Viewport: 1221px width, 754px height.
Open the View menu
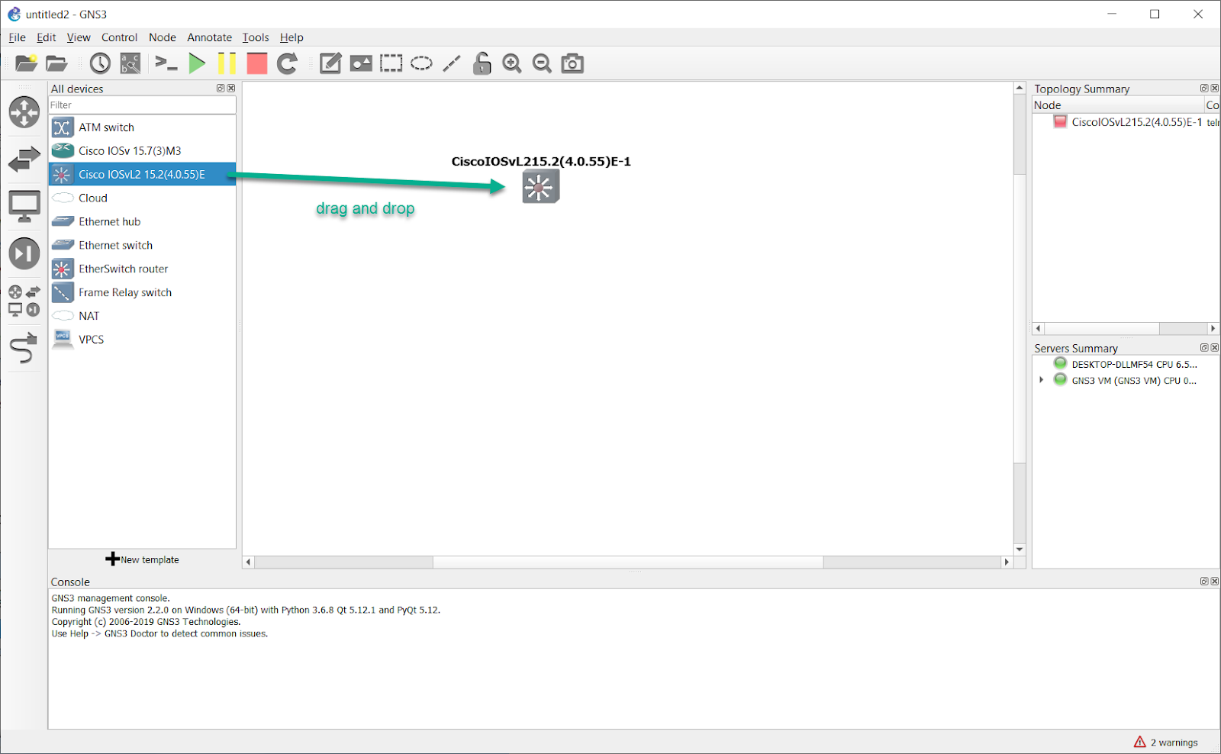click(79, 37)
